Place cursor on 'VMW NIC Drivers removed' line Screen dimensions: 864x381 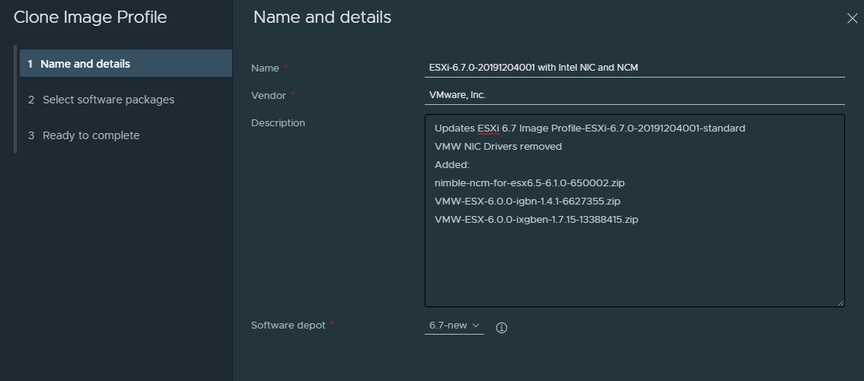click(498, 147)
